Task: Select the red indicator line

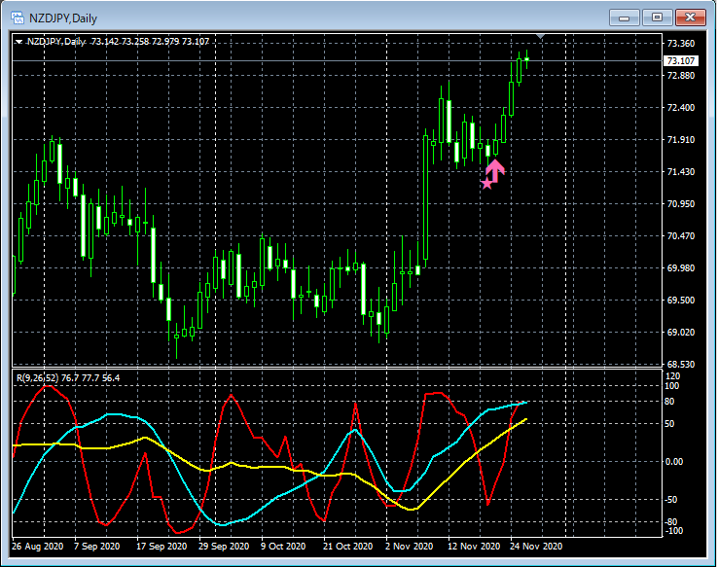Action: pyautogui.click(x=231, y=396)
